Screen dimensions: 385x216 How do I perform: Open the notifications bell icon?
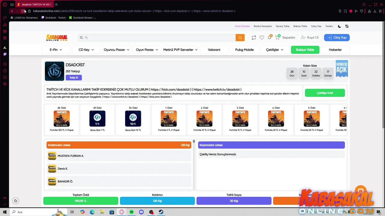[269, 37]
